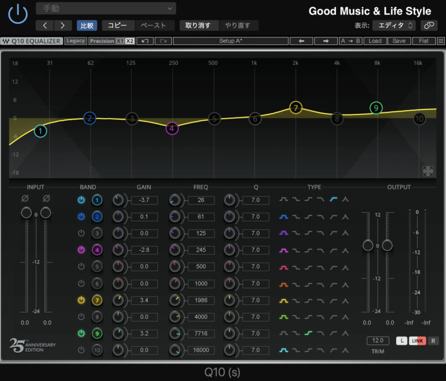Click the コピー copy button
Screen dimensions: 446x381
click(118, 25)
